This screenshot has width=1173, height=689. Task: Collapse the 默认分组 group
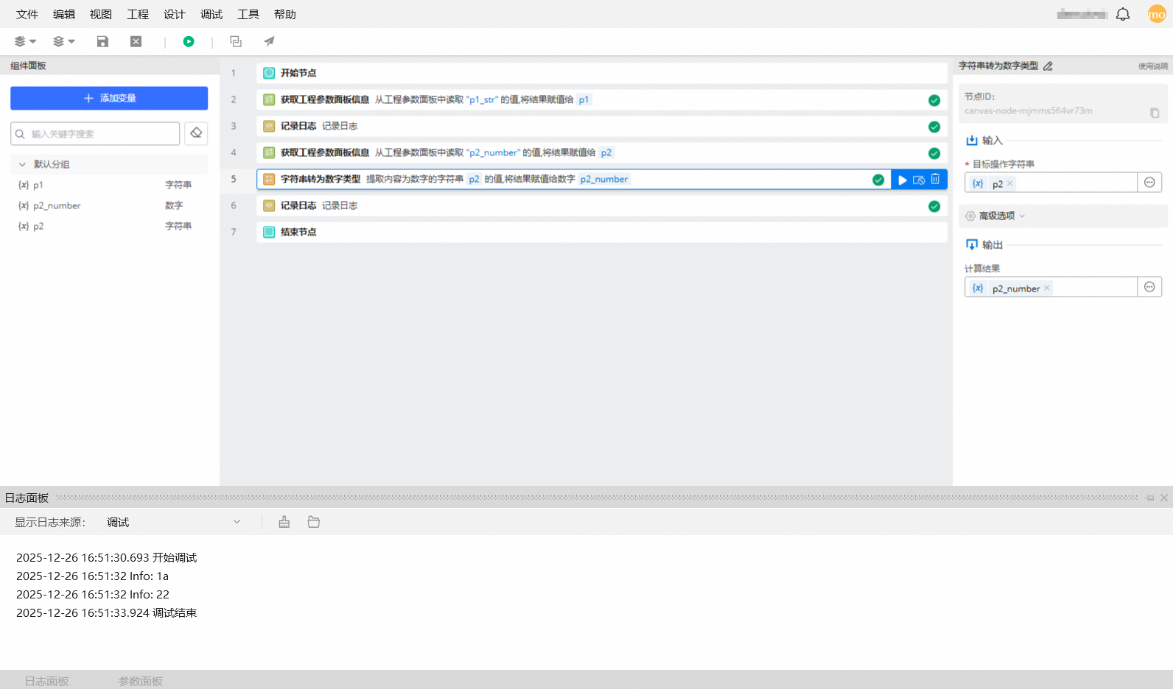tap(22, 164)
